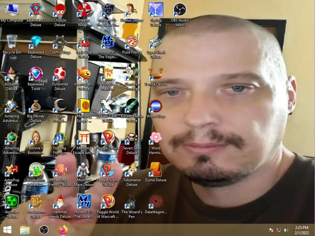The height and width of the screenshot is (236, 315).
Task: Select the Bookworm Adventures worm icon
Action: [x=36, y=175]
